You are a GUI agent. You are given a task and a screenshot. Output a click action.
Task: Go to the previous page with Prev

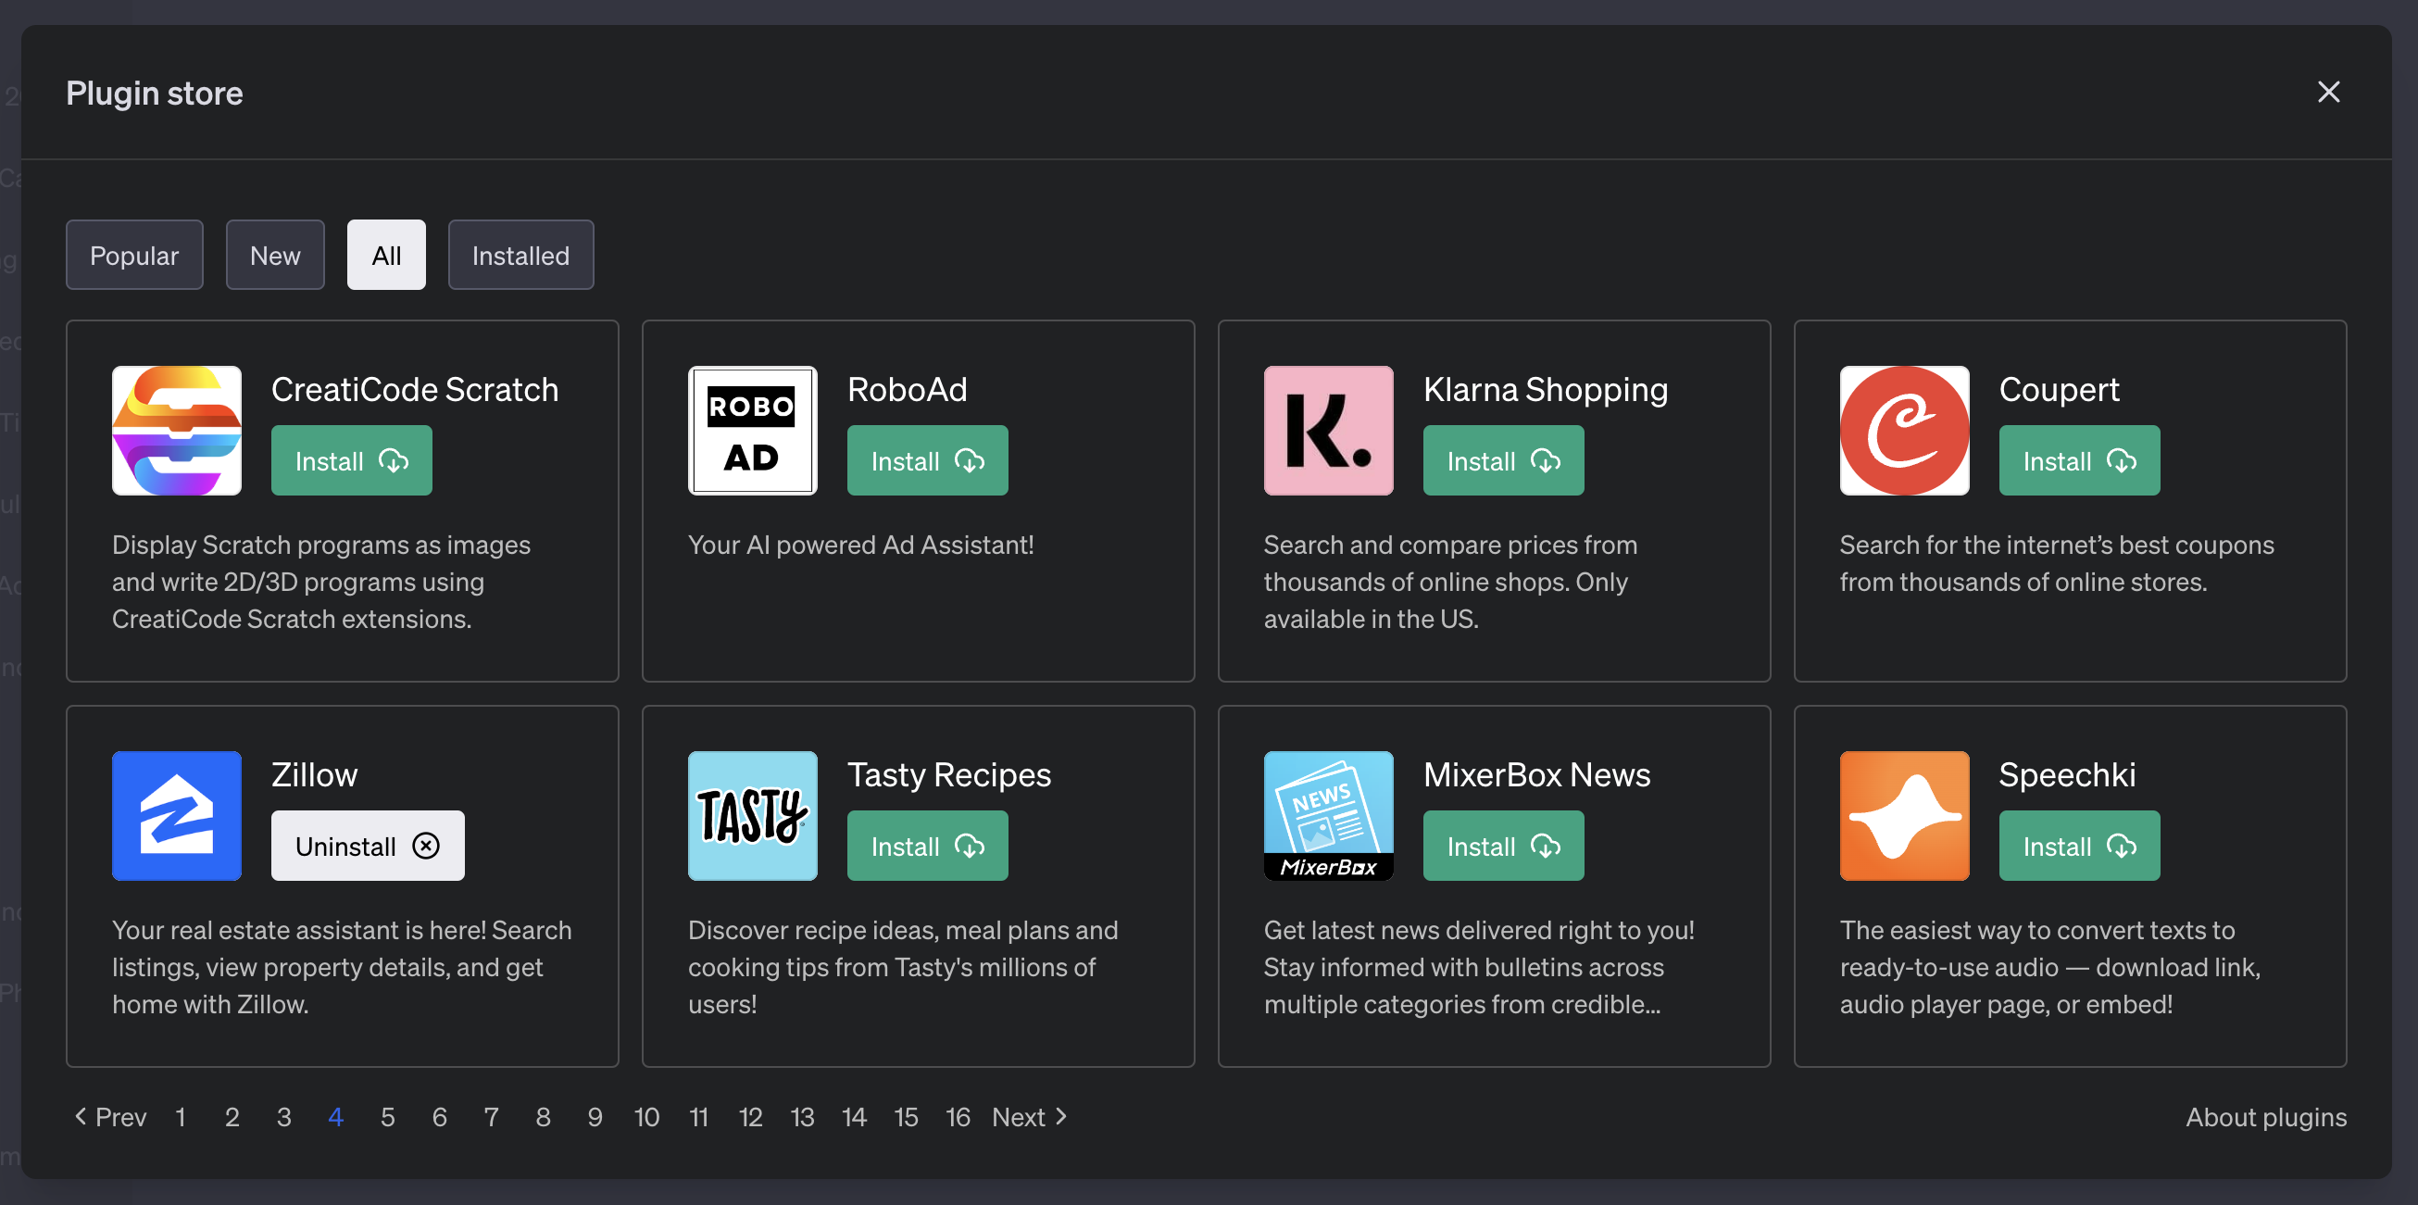point(110,1117)
